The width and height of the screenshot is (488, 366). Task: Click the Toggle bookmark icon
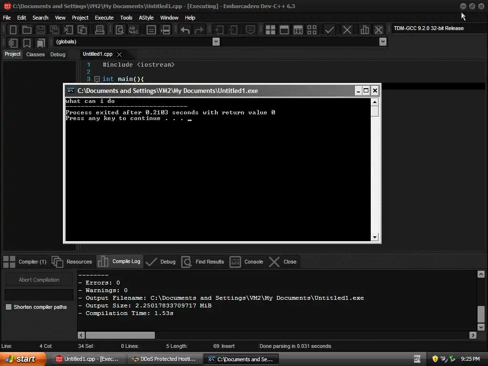pos(27,43)
